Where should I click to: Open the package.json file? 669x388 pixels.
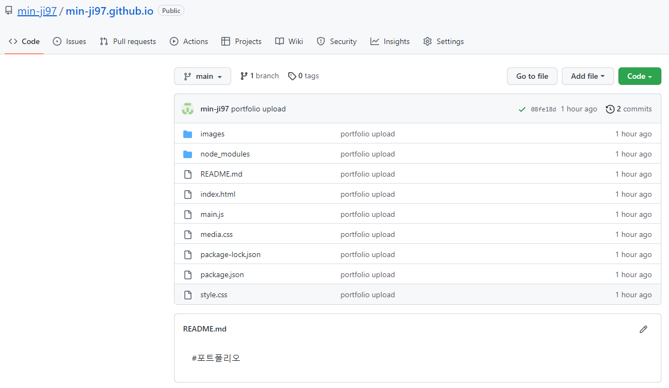coord(222,274)
